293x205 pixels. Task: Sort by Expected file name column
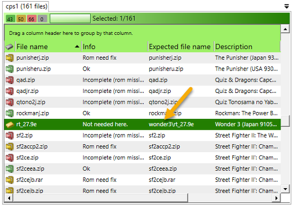[x=181, y=47]
